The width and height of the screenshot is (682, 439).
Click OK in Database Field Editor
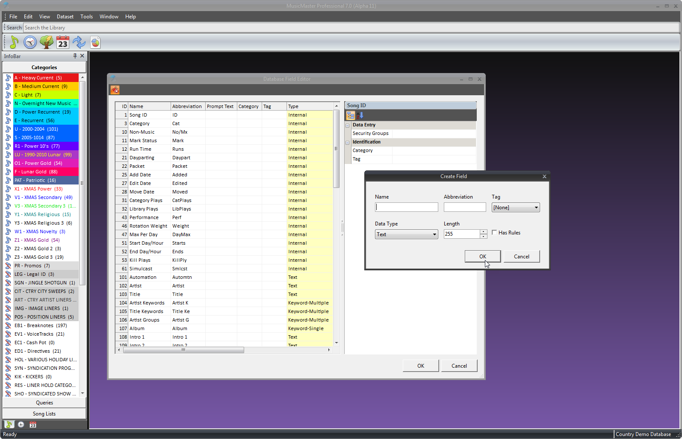click(x=421, y=366)
